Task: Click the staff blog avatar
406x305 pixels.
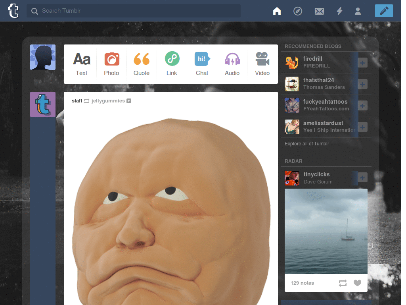Action: pos(43,104)
